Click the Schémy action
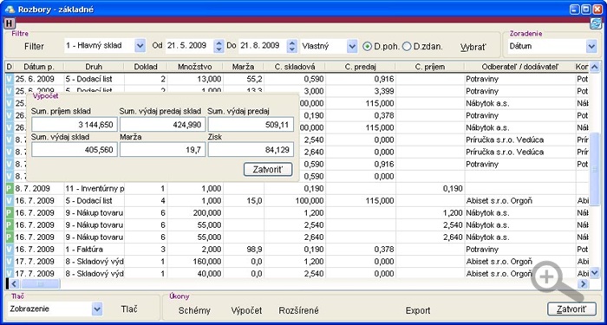The image size is (607, 325). click(194, 310)
